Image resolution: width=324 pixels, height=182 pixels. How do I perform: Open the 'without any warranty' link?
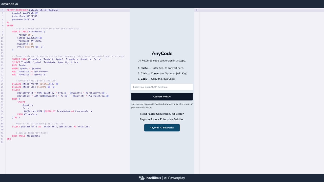pyautogui.click(x=167, y=104)
